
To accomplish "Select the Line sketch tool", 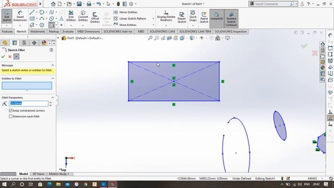I will tap(32, 12).
